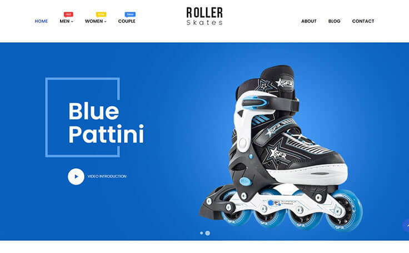Click the Video Introduction text link
This screenshot has height=253, width=409.
[x=107, y=176]
